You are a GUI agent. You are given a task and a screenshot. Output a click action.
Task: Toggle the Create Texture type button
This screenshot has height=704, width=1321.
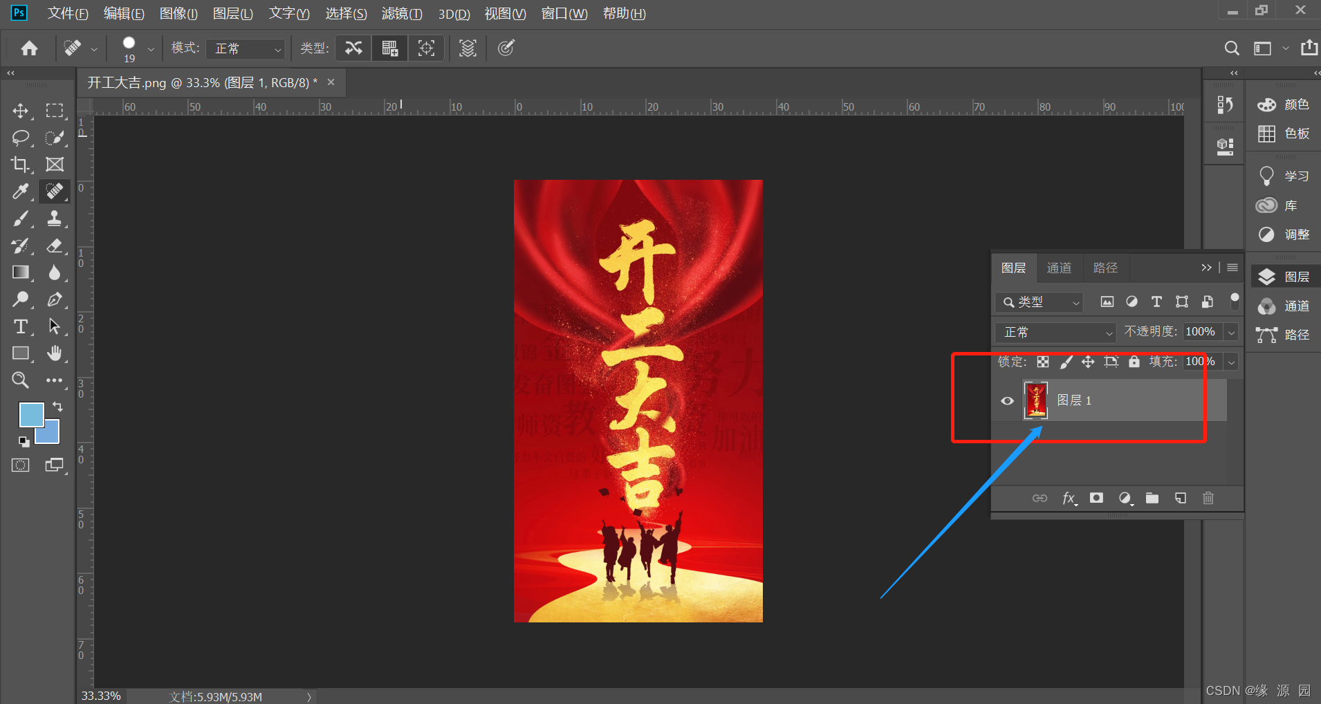click(390, 48)
